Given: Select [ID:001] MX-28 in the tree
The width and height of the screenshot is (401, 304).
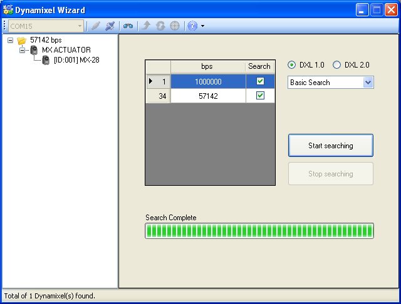Looking at the screenshot, I should pyautogui.click(x=76, y=60).
